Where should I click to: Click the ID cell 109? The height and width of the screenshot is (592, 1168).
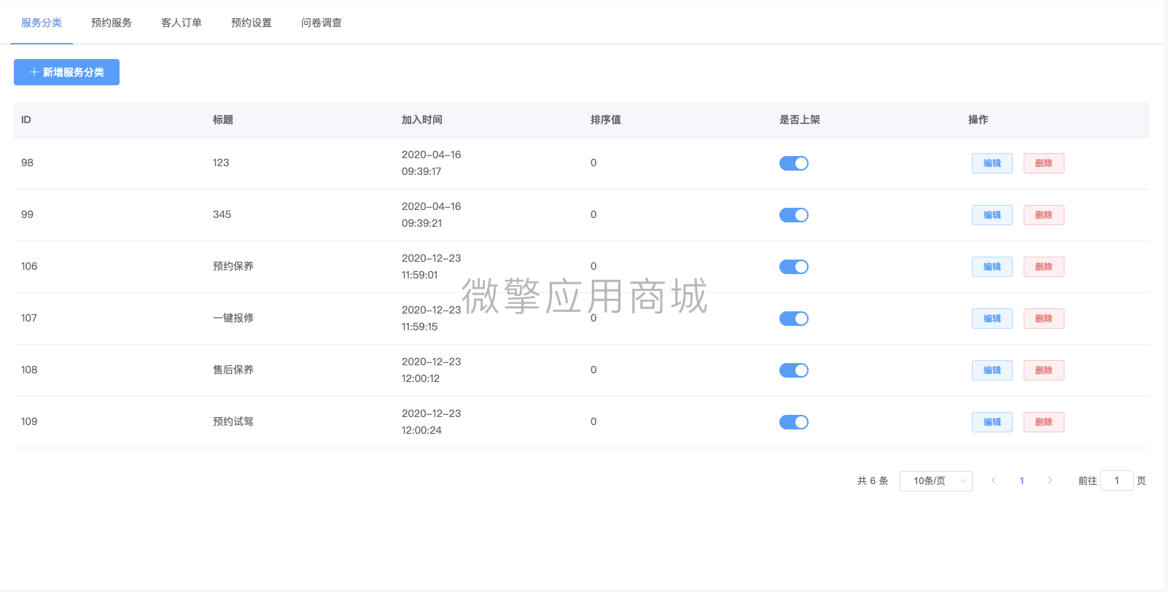(x=29, y=421)
